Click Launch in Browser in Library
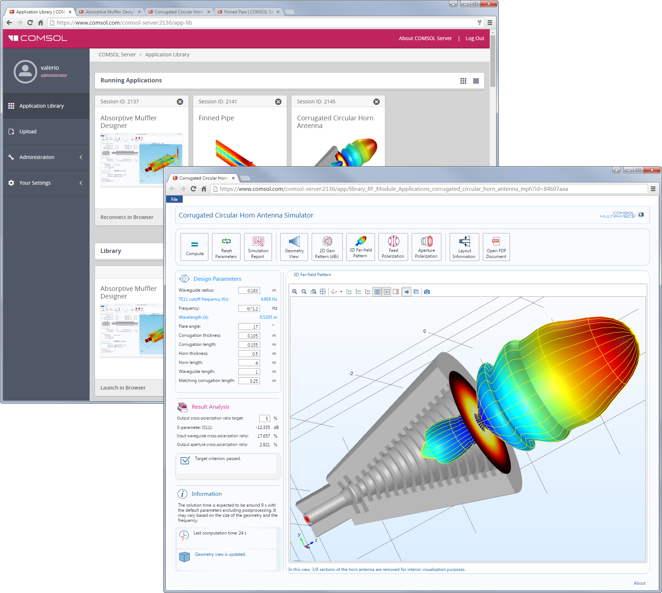 click(x=123, y=388)
